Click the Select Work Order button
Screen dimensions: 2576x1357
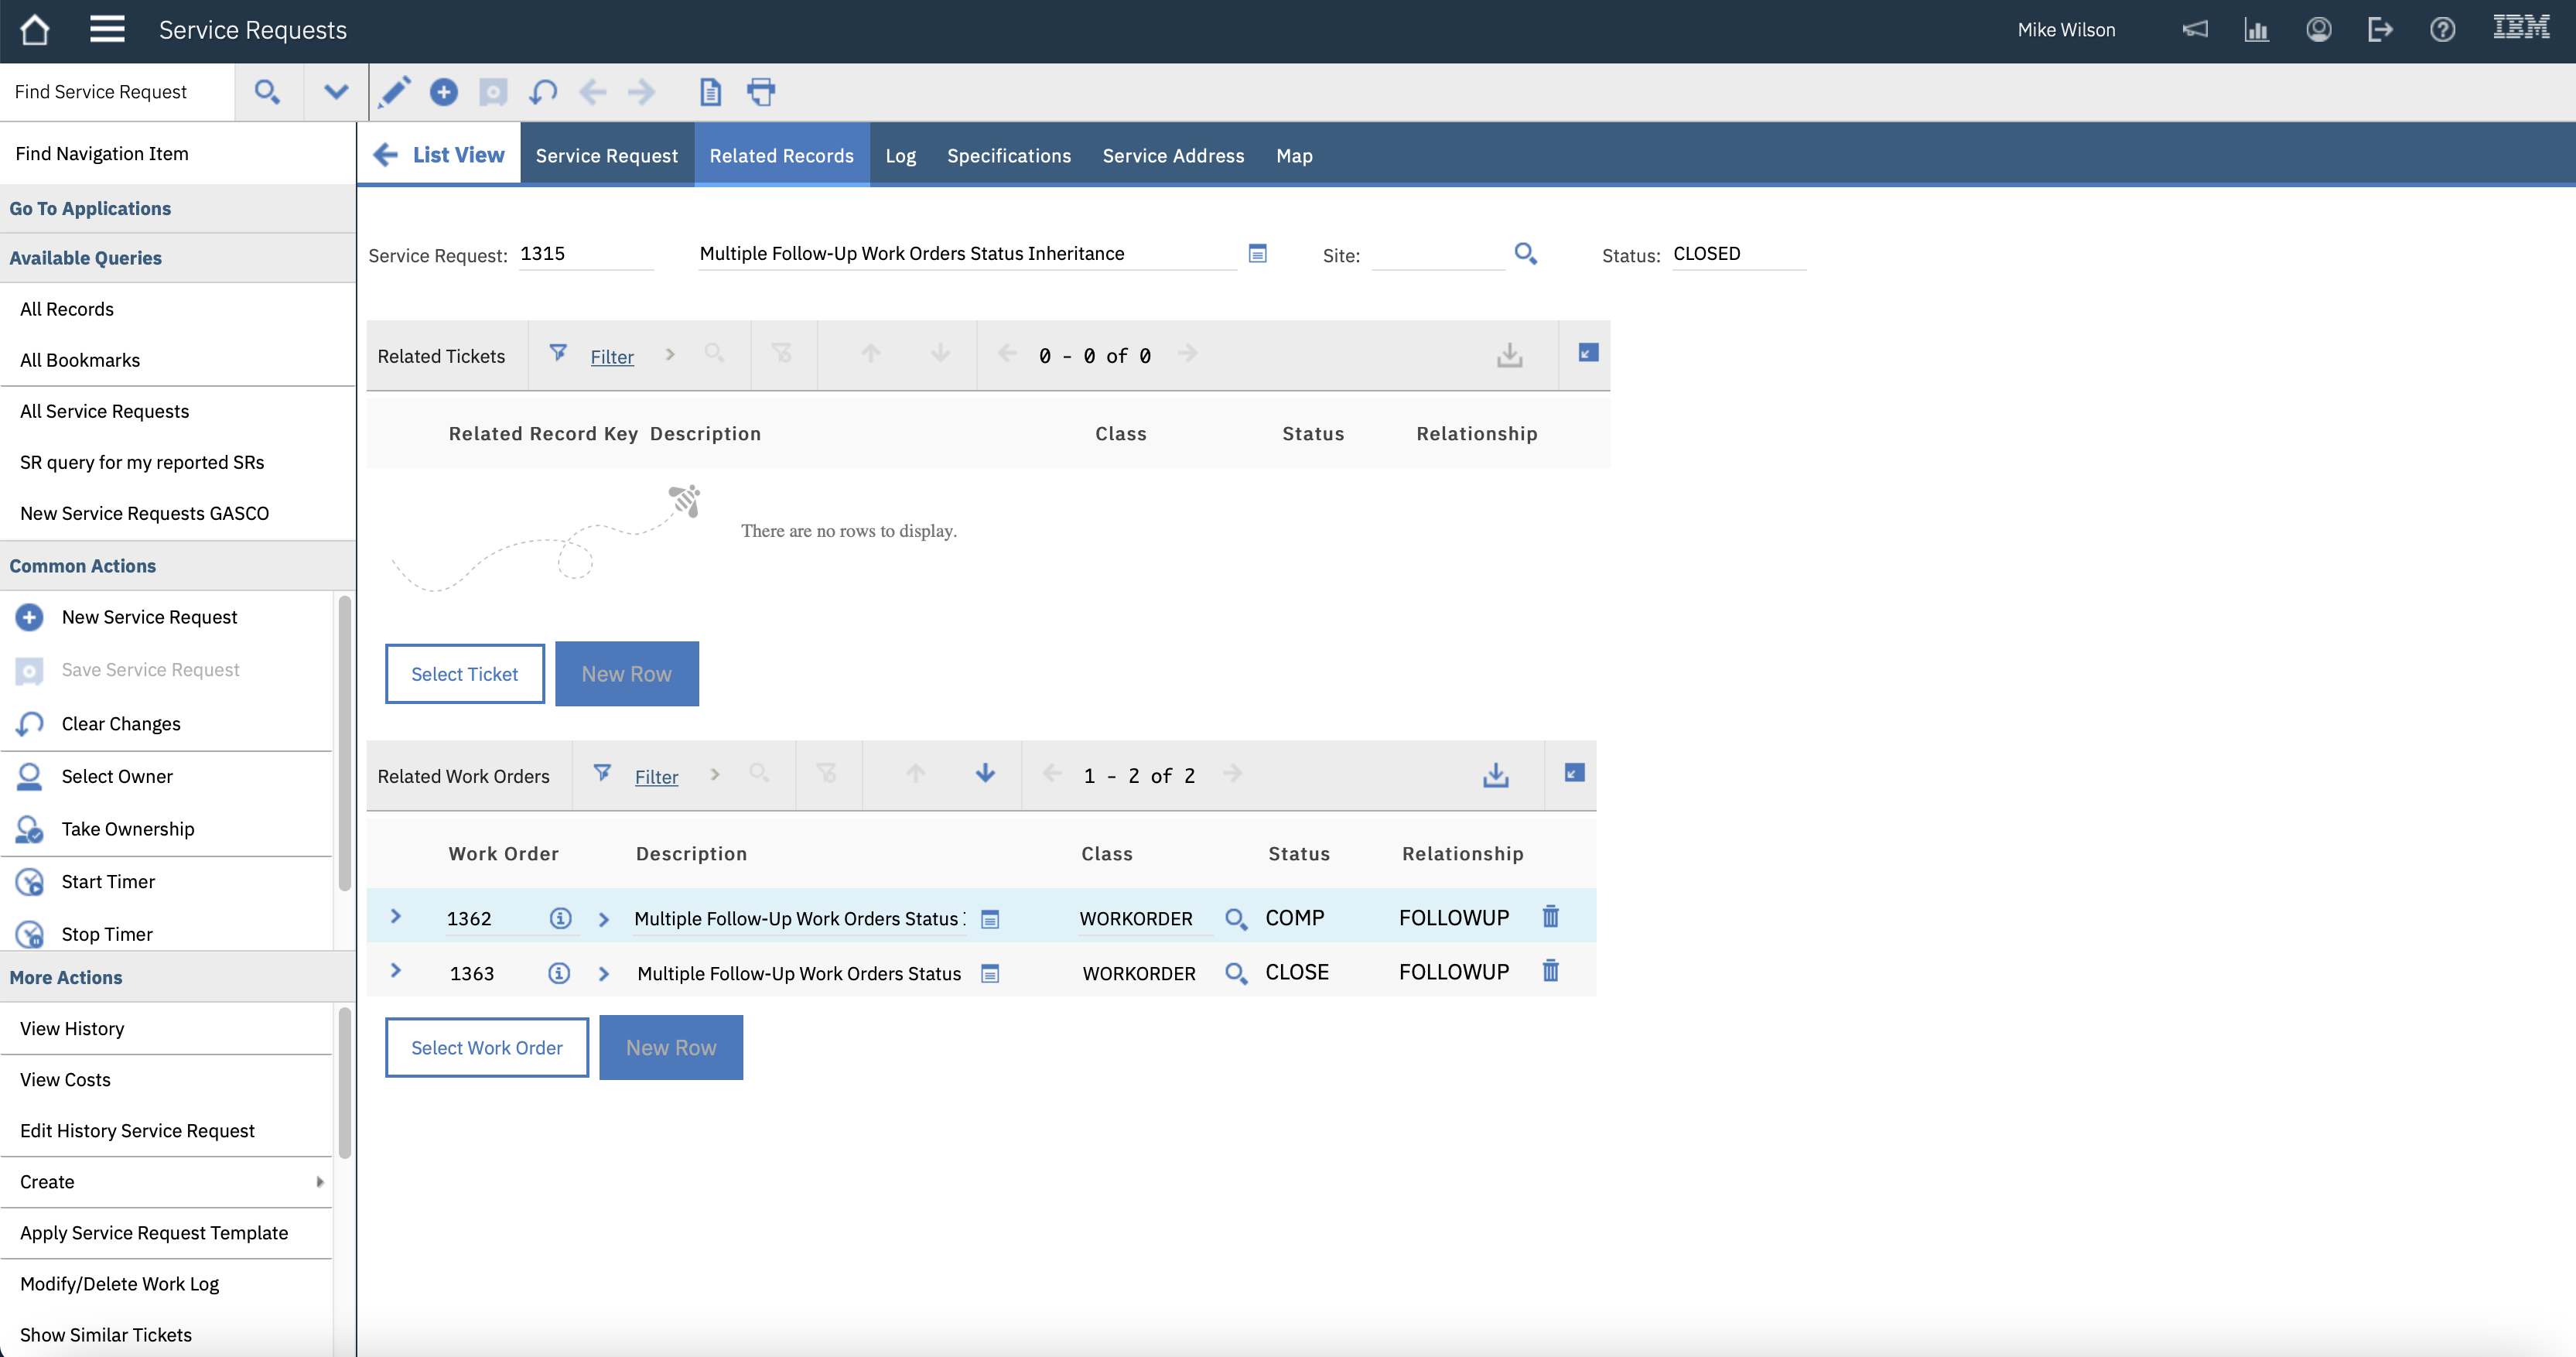(486, 1048)
